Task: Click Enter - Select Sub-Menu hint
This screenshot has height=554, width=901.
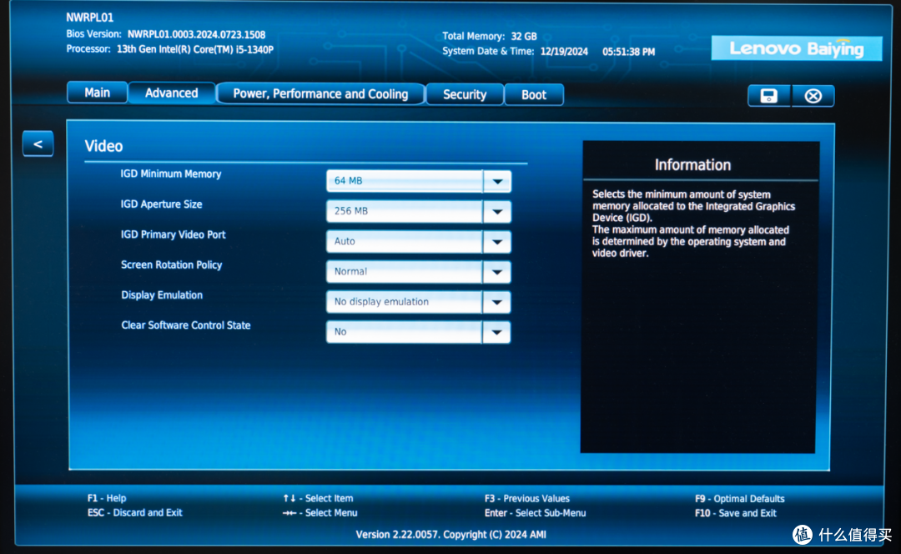Action: point(535,513)
